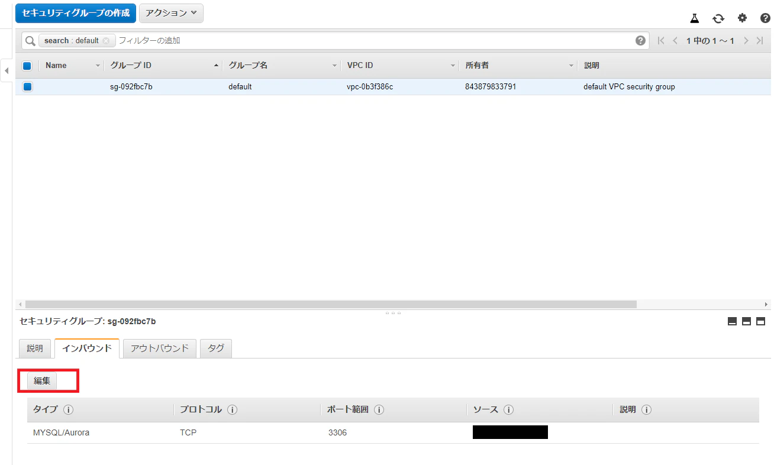Image resolution: width=774 pixels, height=465 pixels.
Task: Click the 編集 button
Action: tap(42, 381)
